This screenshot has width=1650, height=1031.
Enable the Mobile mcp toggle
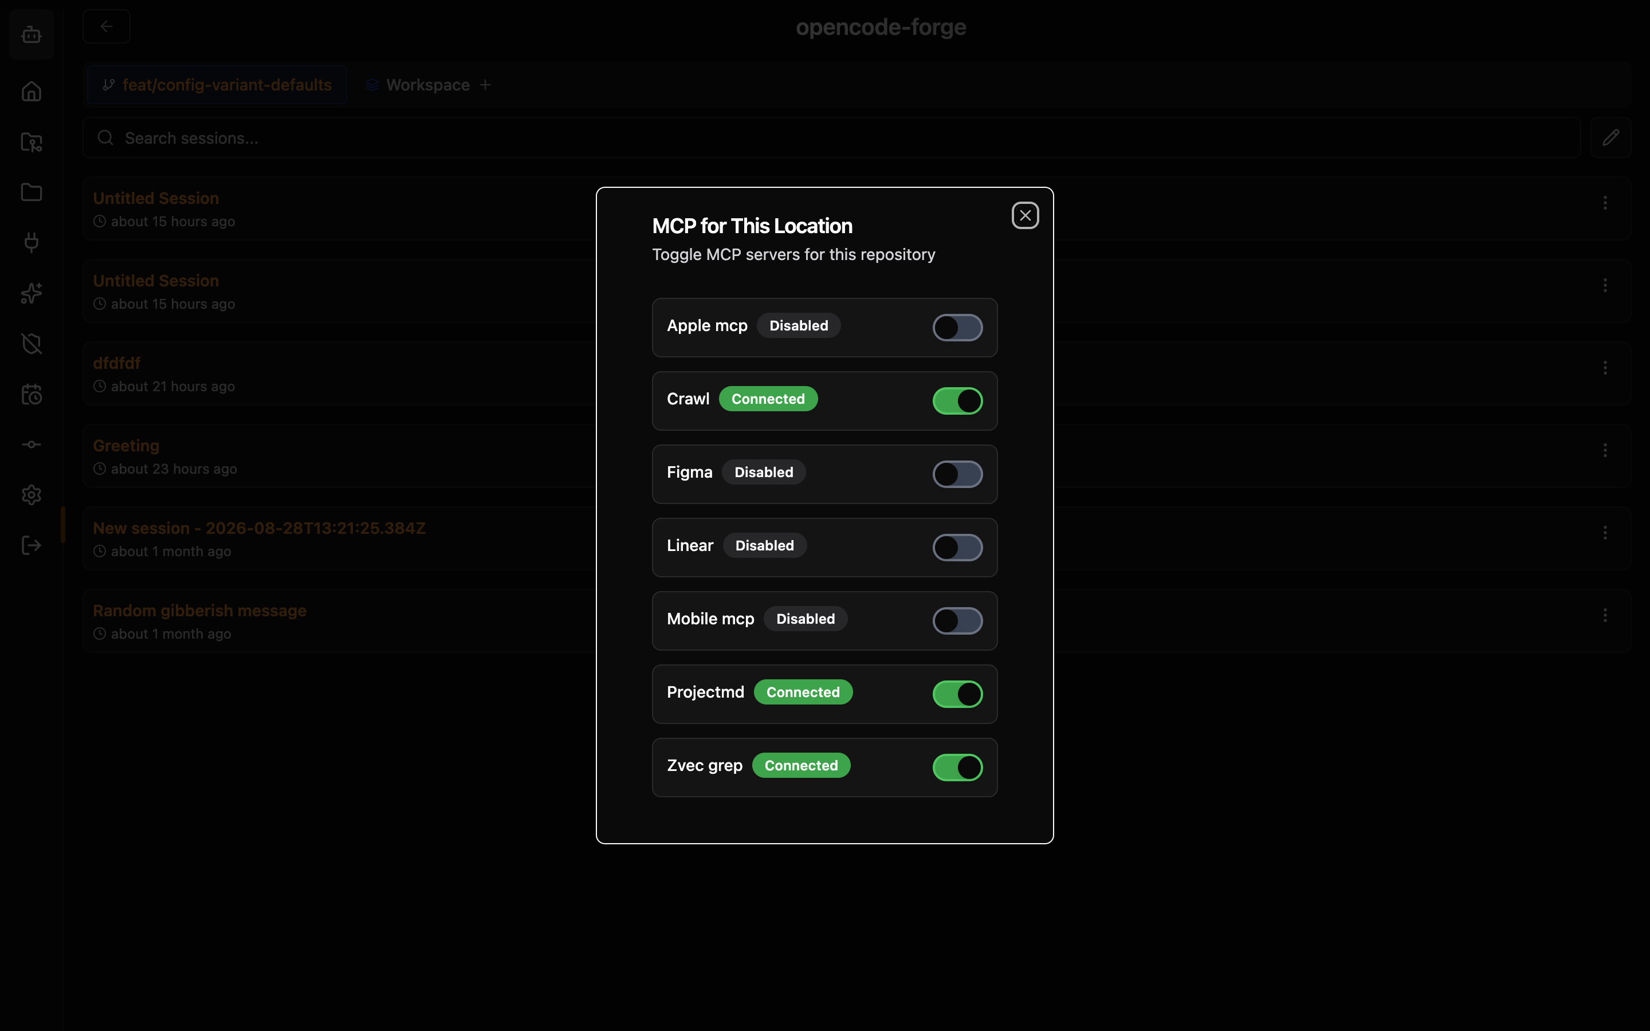pyautogui.click(x=957, y=620)
